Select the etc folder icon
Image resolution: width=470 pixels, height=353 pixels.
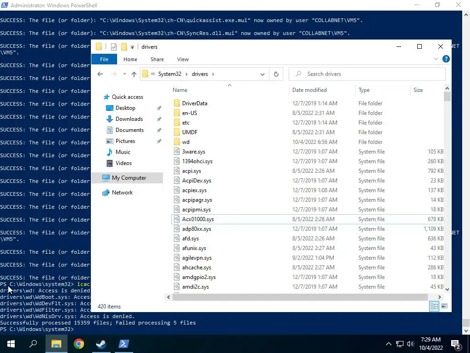[177, 122]
